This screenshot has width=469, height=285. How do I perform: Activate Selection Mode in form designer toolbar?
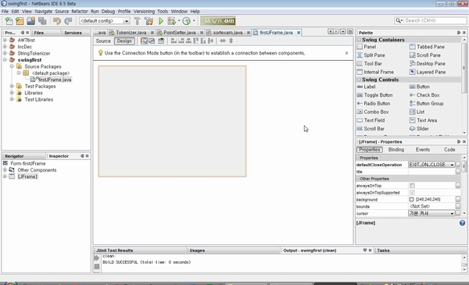[x=144, y=41]
